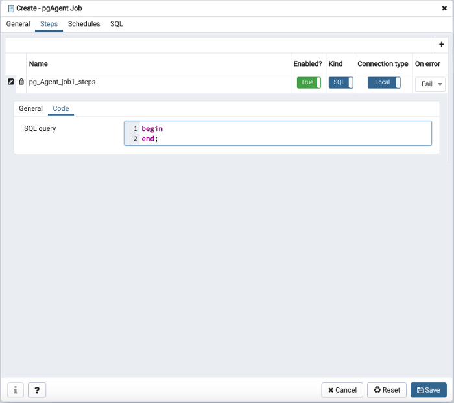
Task: Click the 'begin' line in SQL editor
Action: tap(152, 129)
